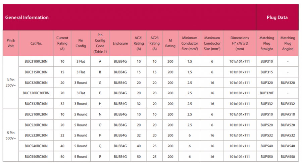The image size is (302, 163).
Task: Click catalog number BUC550RC30N
Action: (36, 157)
